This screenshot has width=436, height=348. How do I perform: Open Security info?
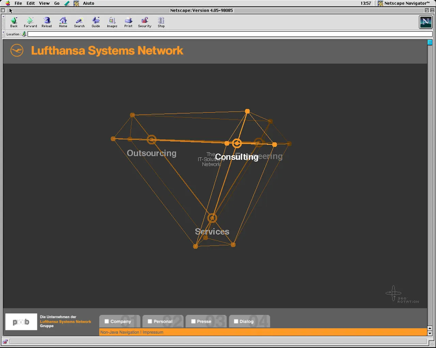click(145, 22)
